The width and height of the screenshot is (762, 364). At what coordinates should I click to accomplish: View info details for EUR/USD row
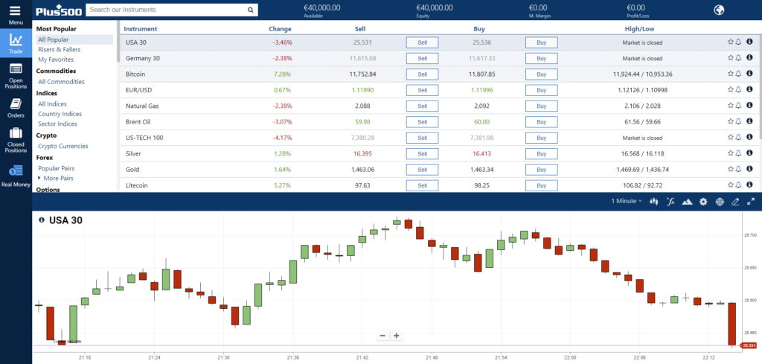coord(749,89)
